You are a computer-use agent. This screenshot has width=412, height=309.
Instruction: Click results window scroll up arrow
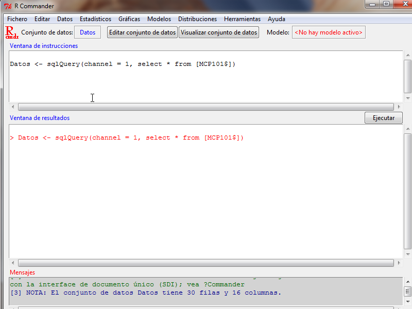point(408,129)
